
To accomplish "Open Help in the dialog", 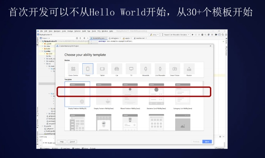I will point(62,141).
